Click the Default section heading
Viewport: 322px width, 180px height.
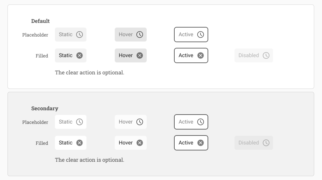tap(40, 21)
